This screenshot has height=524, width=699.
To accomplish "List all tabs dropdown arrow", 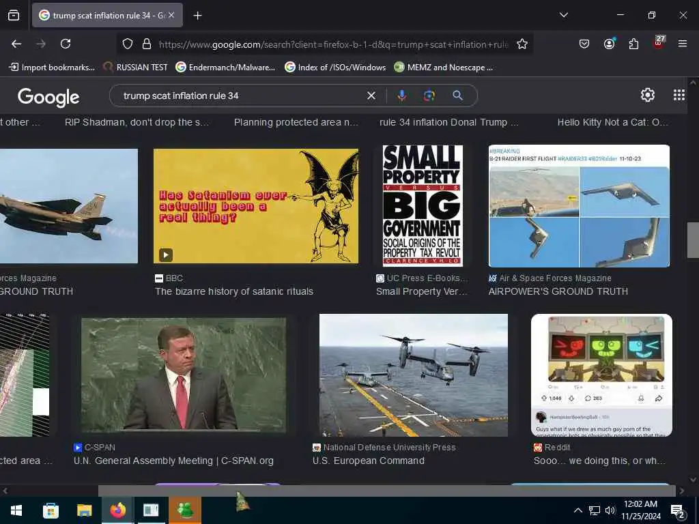I will click(x=563, y=15).
